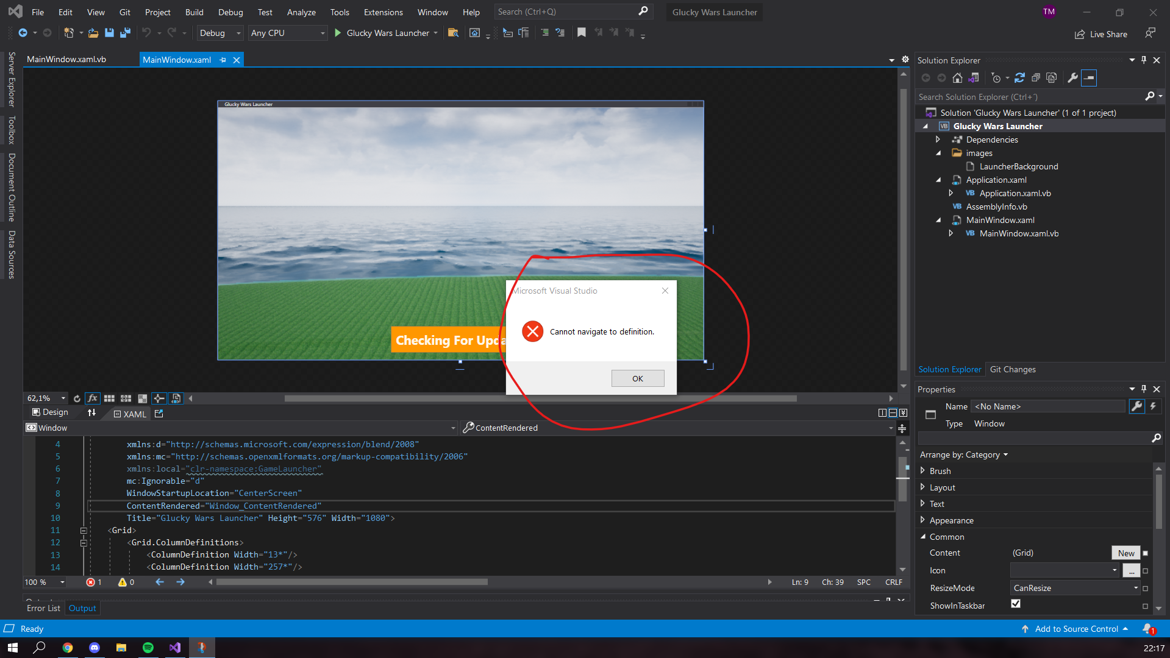Toggle show snap grid in designer bar
Viewport: 1170px width, 658px height.
pyautogui.click(x=109, y=398)
